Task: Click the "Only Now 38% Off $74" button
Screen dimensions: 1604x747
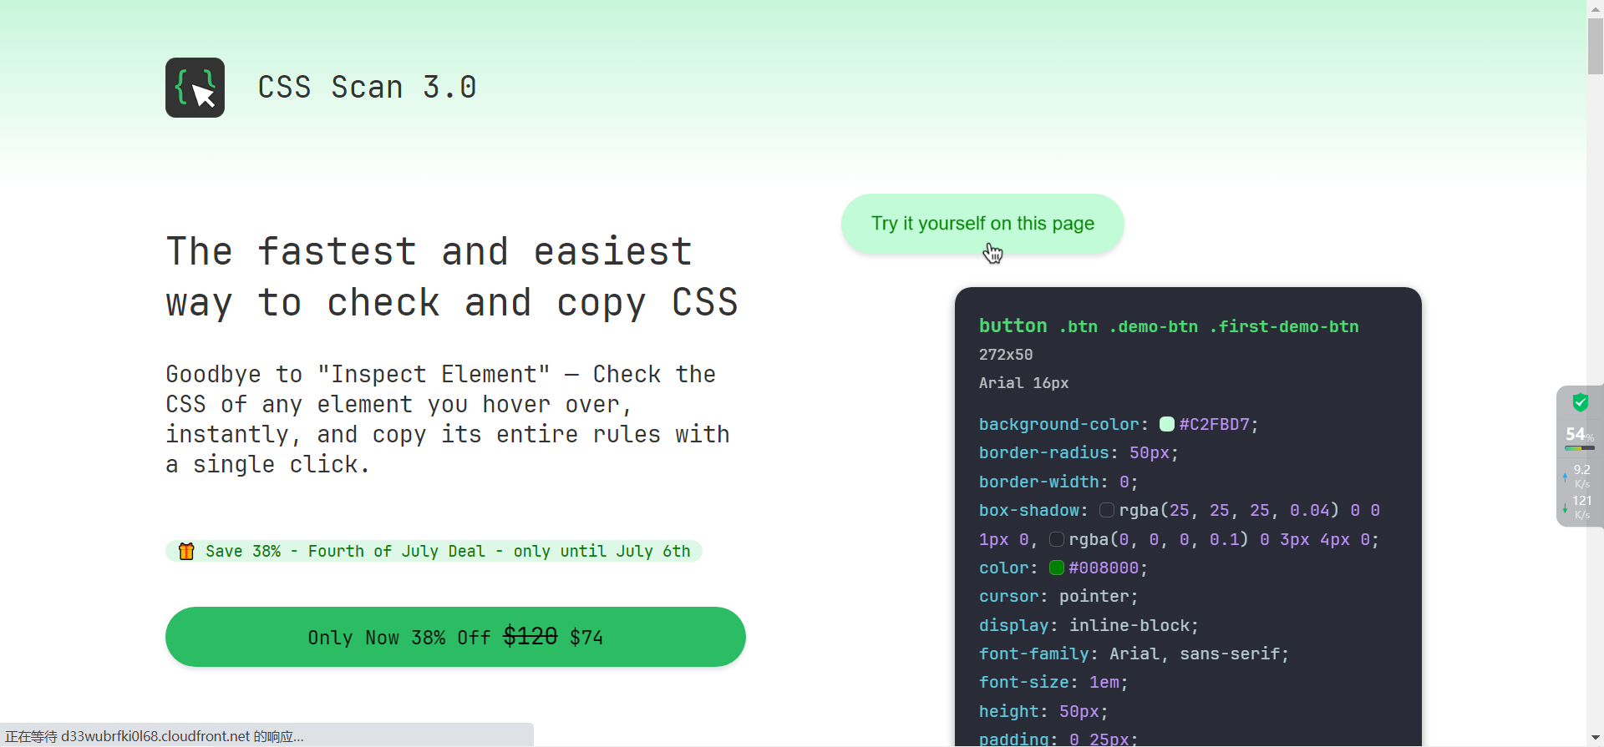Action: pyautogui.click(x=455, y=637)
